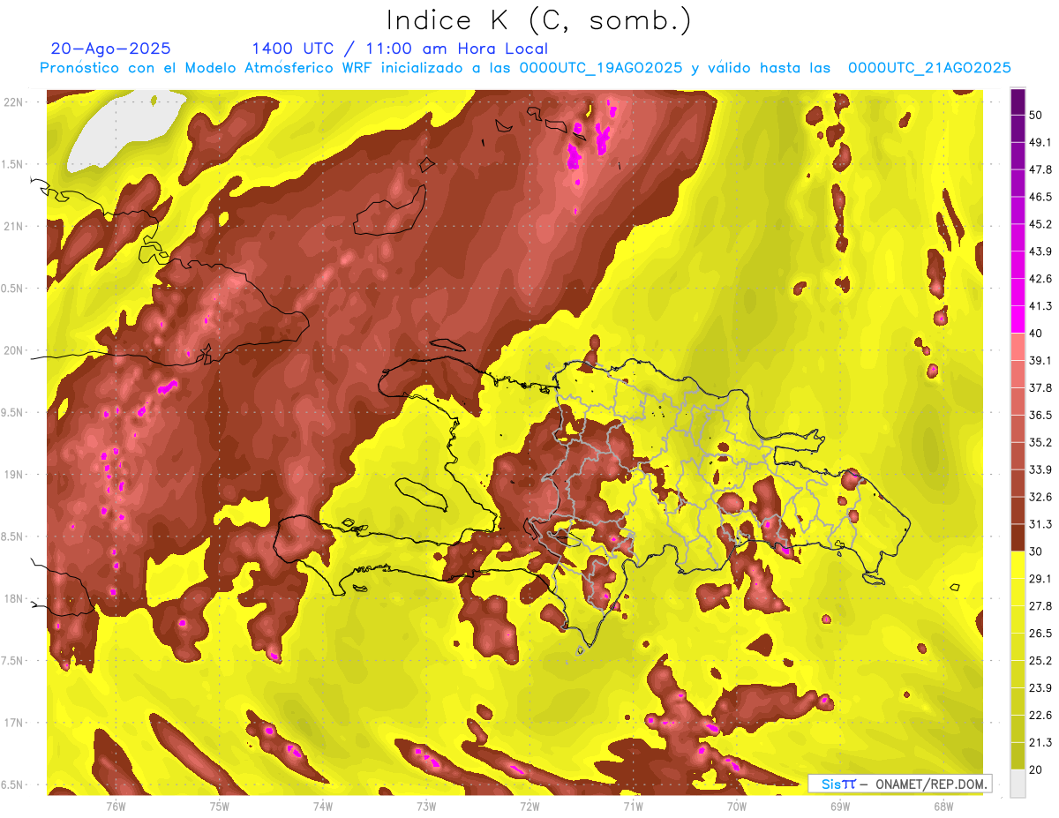
Task: Pick the yellow legend band between 29.1 and 30
Action: (1018, 565)
